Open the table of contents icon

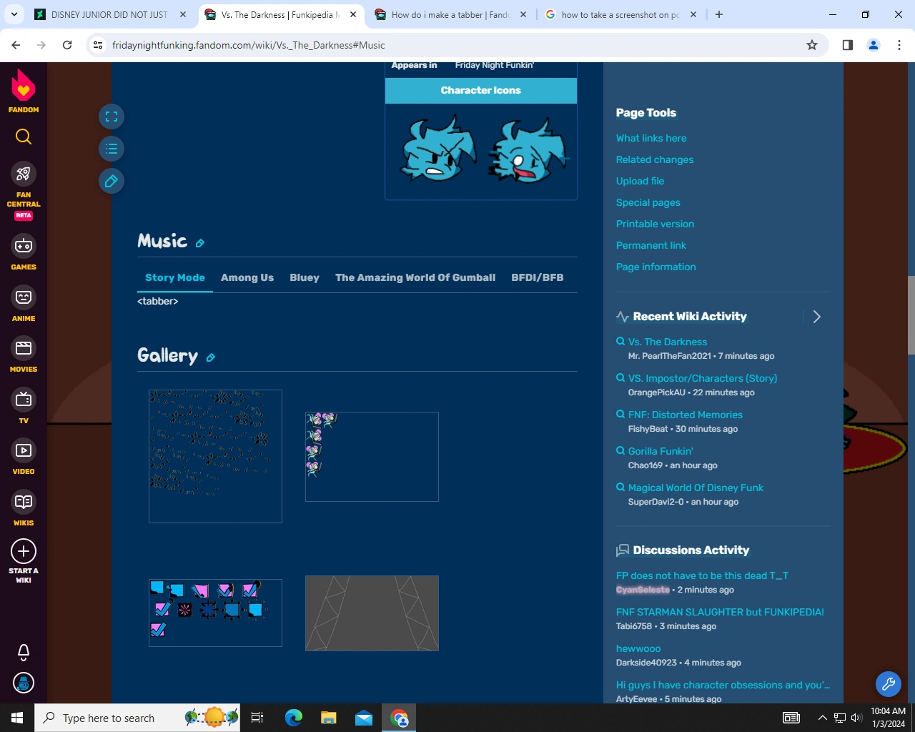(112, 149)
